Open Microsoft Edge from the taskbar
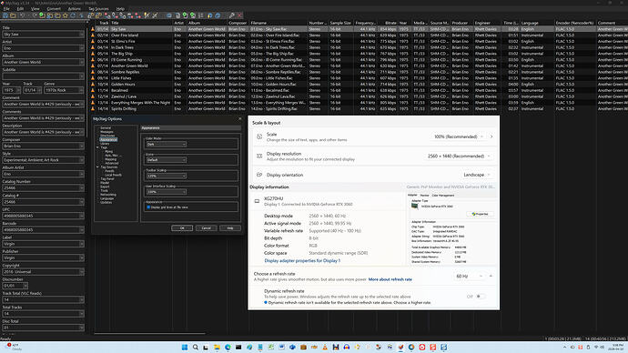The width and height of the screenshot is (628, 353). [228, 348]
